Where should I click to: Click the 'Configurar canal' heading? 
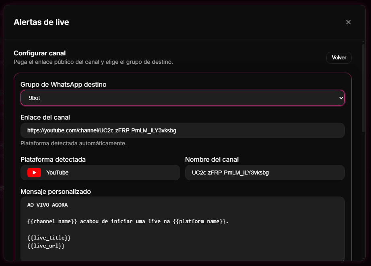click(x=40, y=53)
